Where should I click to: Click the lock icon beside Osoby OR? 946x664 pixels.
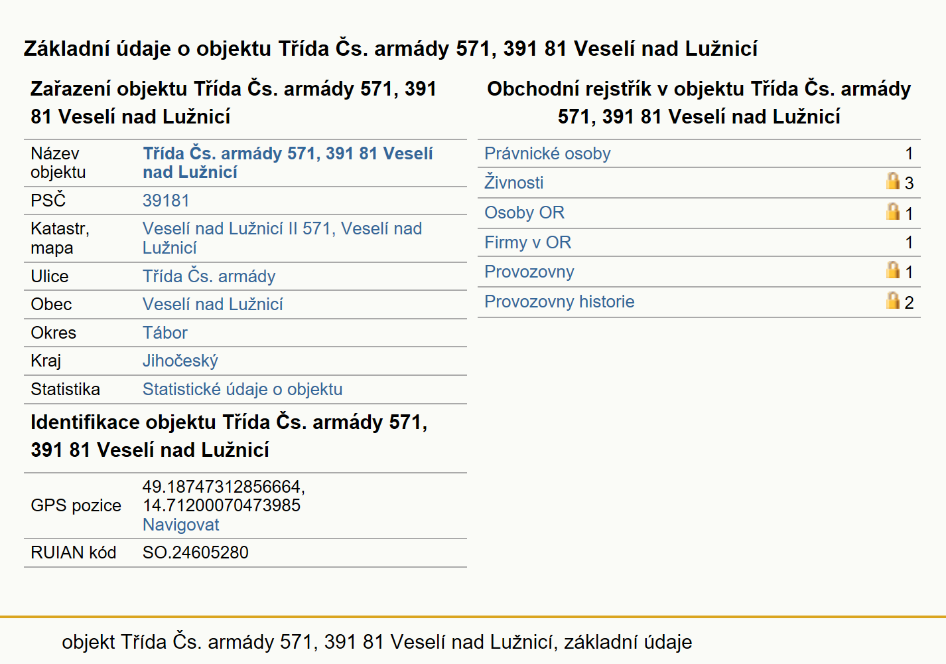pos(893,211)
